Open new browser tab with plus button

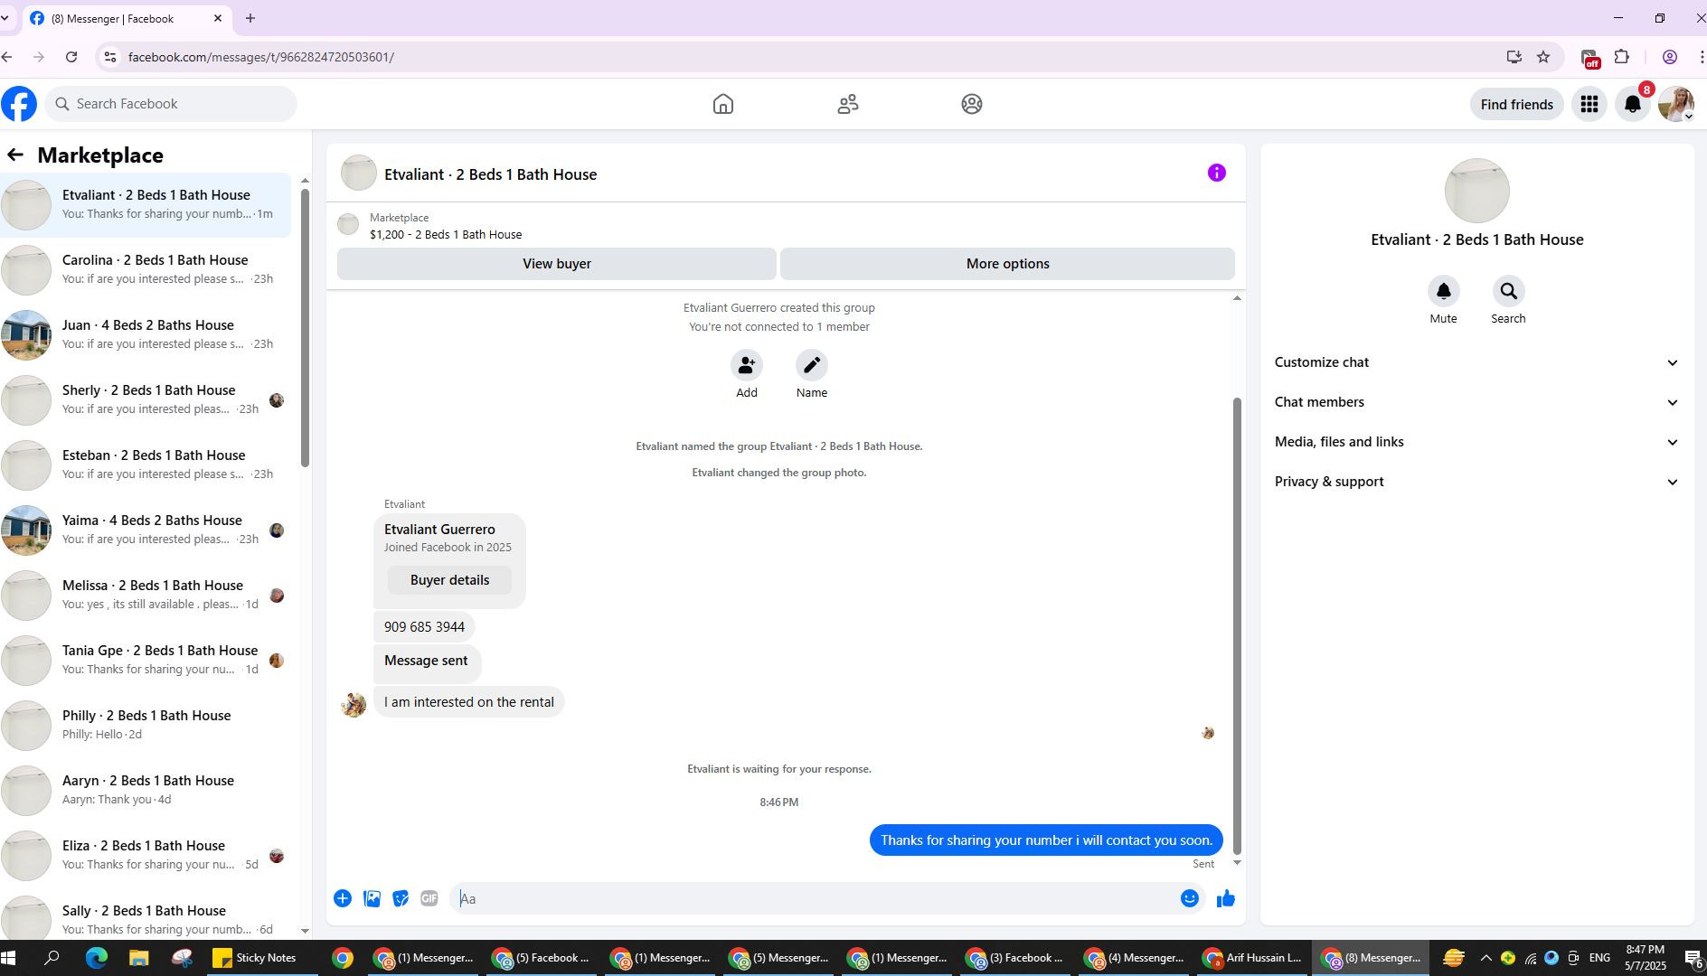pos(250,18)
